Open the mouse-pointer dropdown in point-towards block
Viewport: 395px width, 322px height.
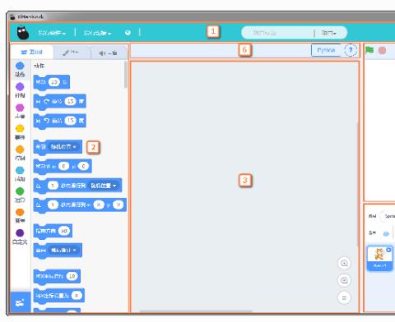63,251
